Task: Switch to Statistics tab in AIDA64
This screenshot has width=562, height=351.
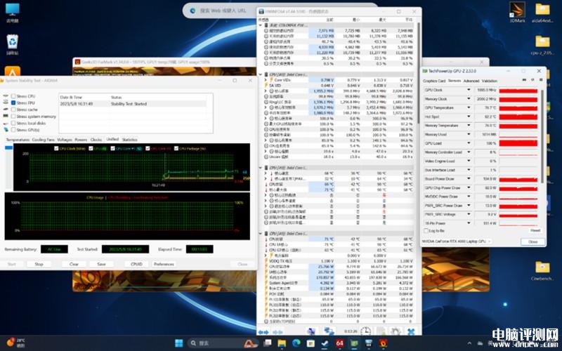Action: 130,140
